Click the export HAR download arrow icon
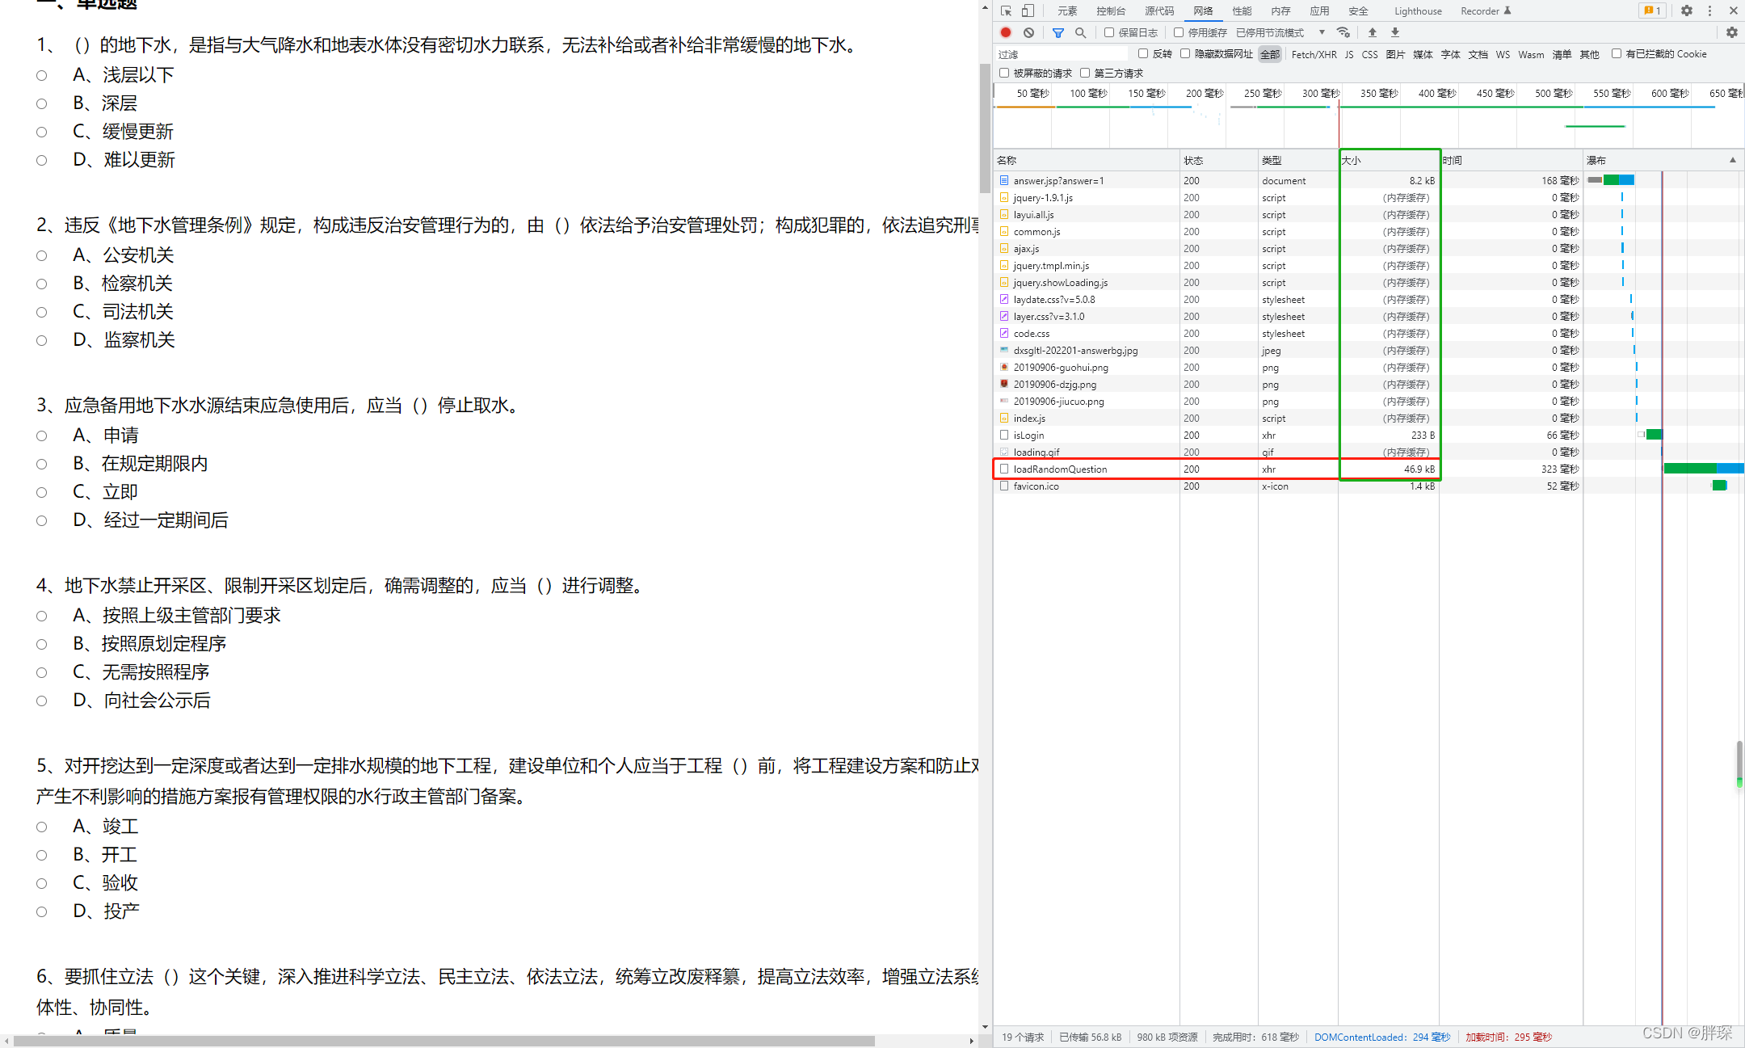Image resolution: width=1745 pixels, height=1048 pixels. pos(1395,32)
